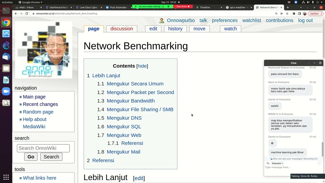Launch LibreOffice Writer from the dock
Viewport: 325px width, 183px height.
coord(6,80)
